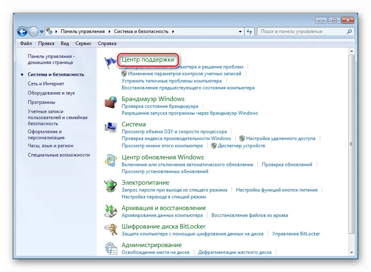Click Восстановление предшествующего состояния компьютера
This screenshot has height=272, width=371.
tap(188, 88)
